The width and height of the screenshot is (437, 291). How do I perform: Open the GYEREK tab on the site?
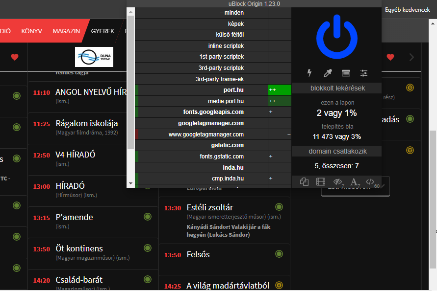click(103, 31)
